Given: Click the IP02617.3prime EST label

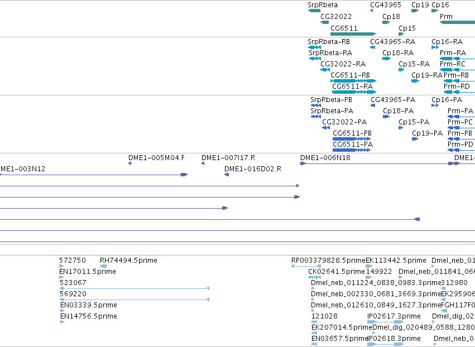Looking at the screenshot, I should point(394,316).
